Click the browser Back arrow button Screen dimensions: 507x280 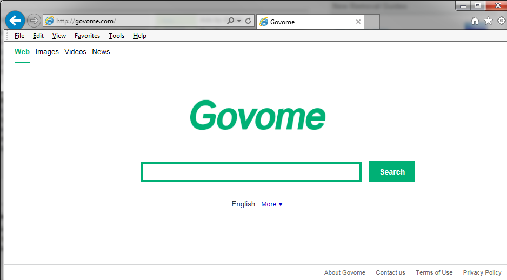pos(15,21)
